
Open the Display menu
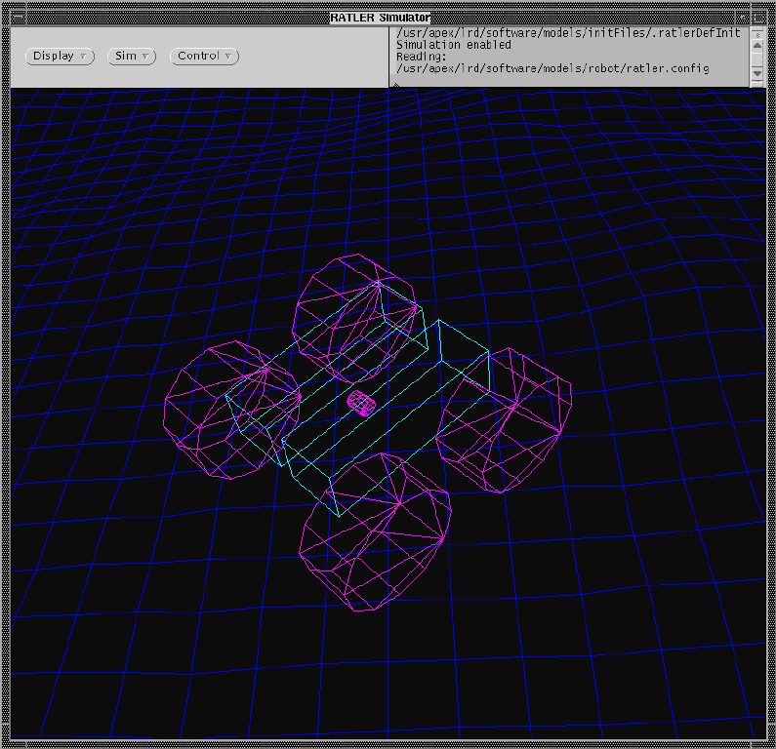(x=59, y=57)
